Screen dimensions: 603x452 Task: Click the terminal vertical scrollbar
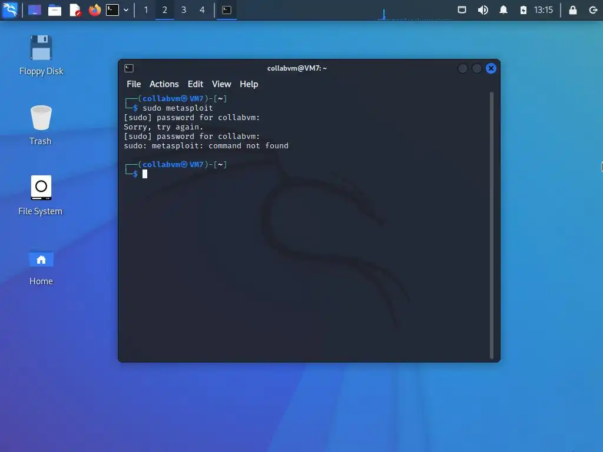492,225
